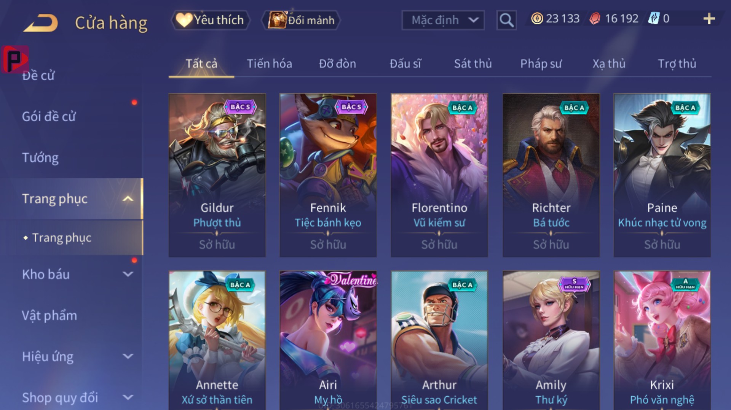Open Yêu thích heart favorites
Viewport: 731px width, 410px height.
pos(211,20)
